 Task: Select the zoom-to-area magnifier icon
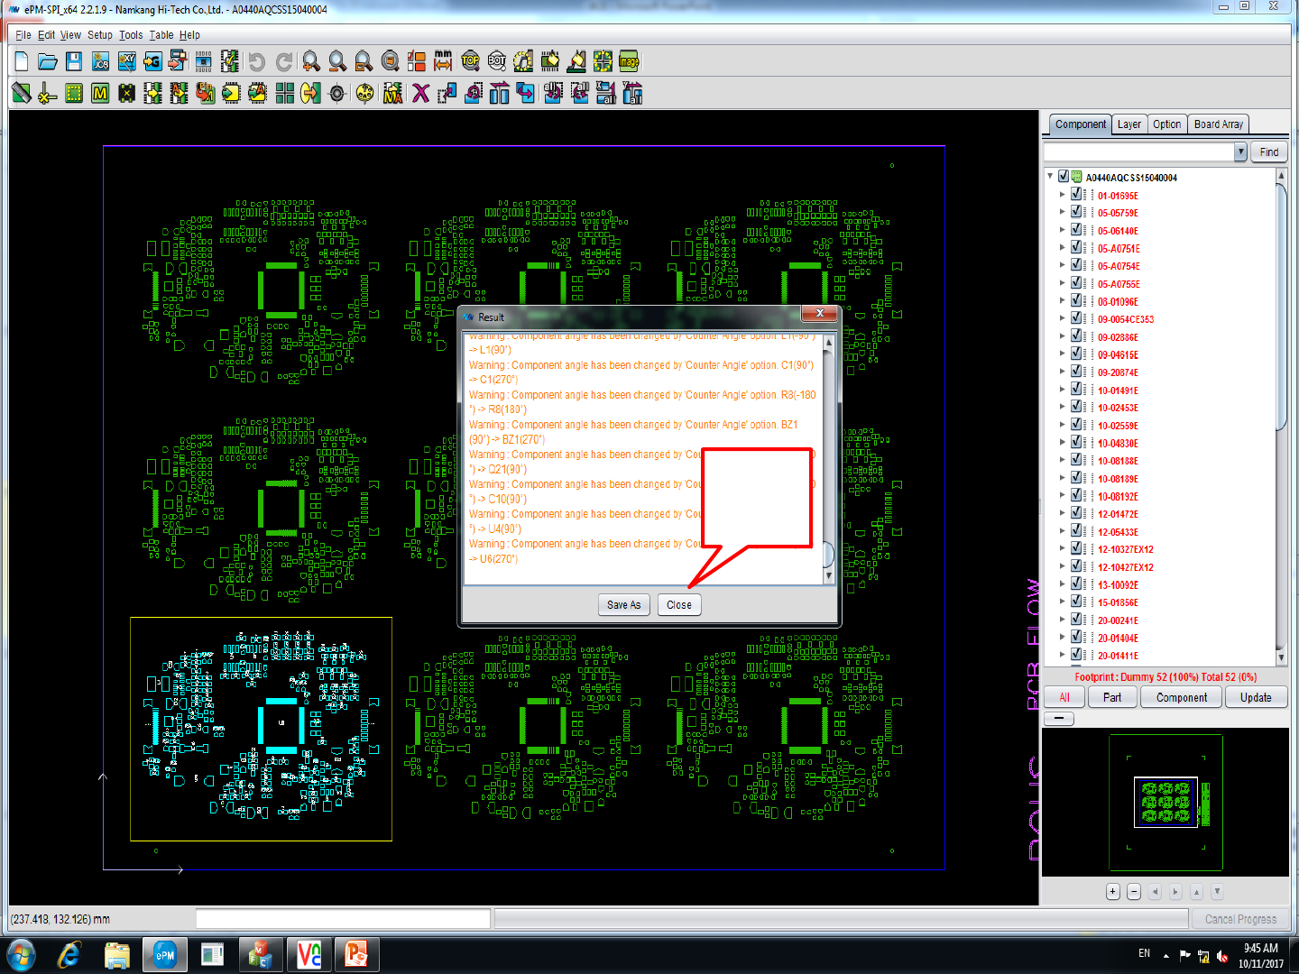[x=364, y=61]
